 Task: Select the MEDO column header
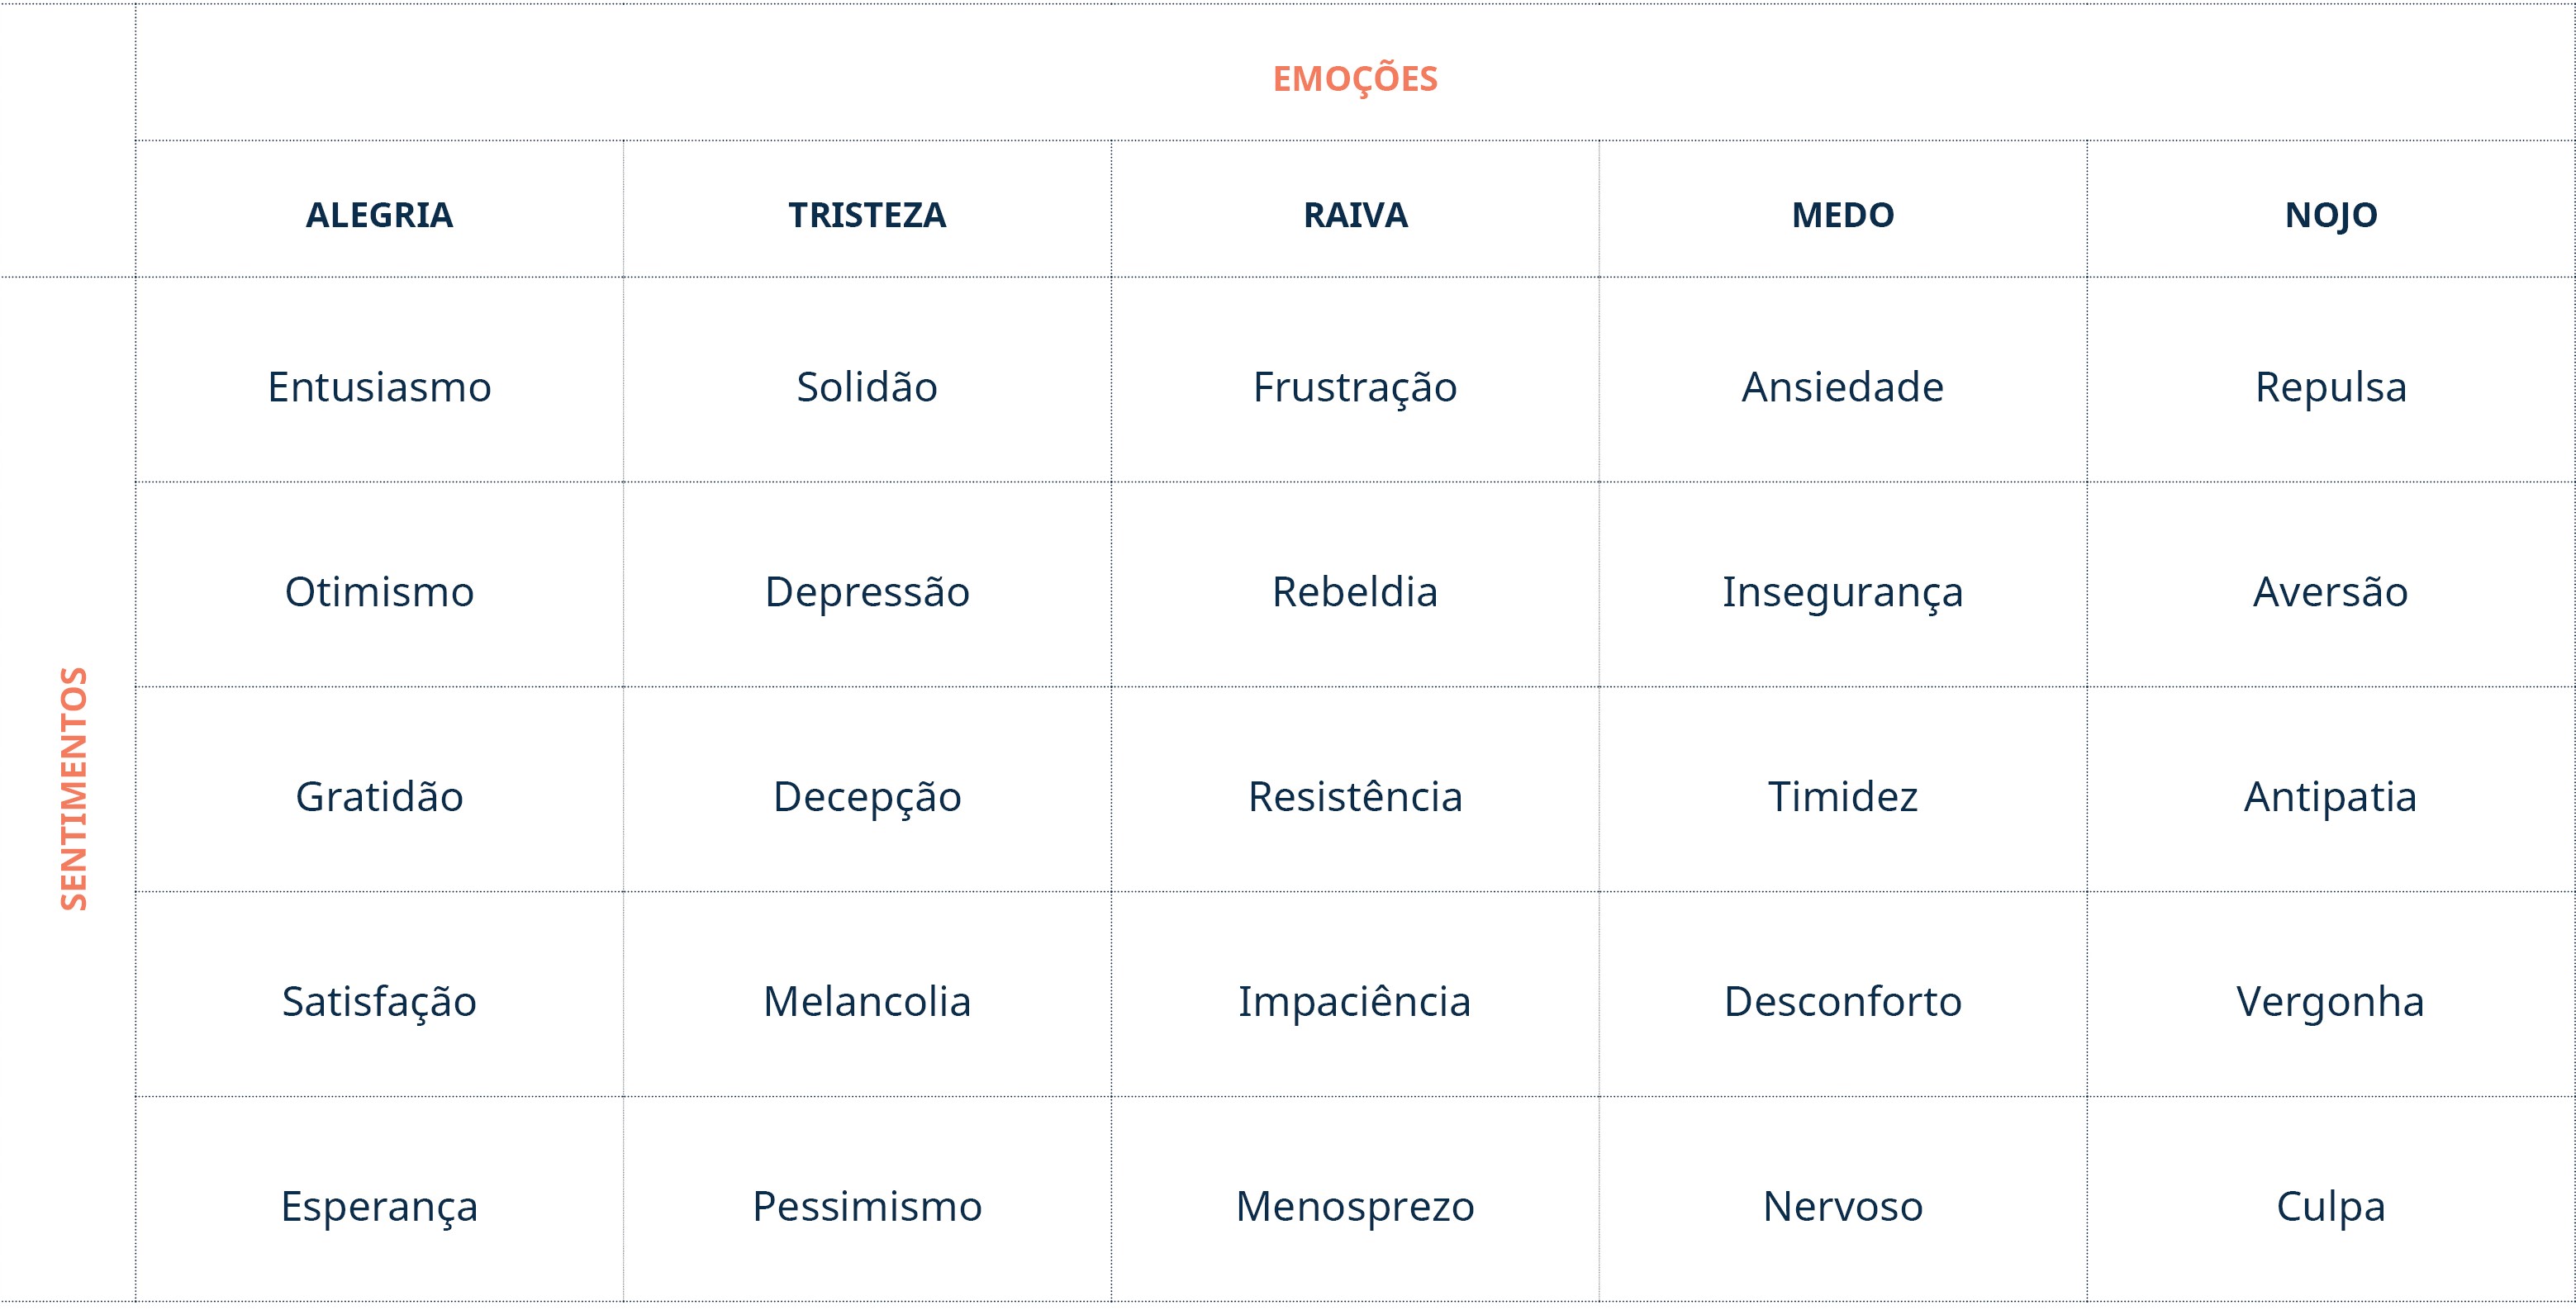(x=1843, y=215)
